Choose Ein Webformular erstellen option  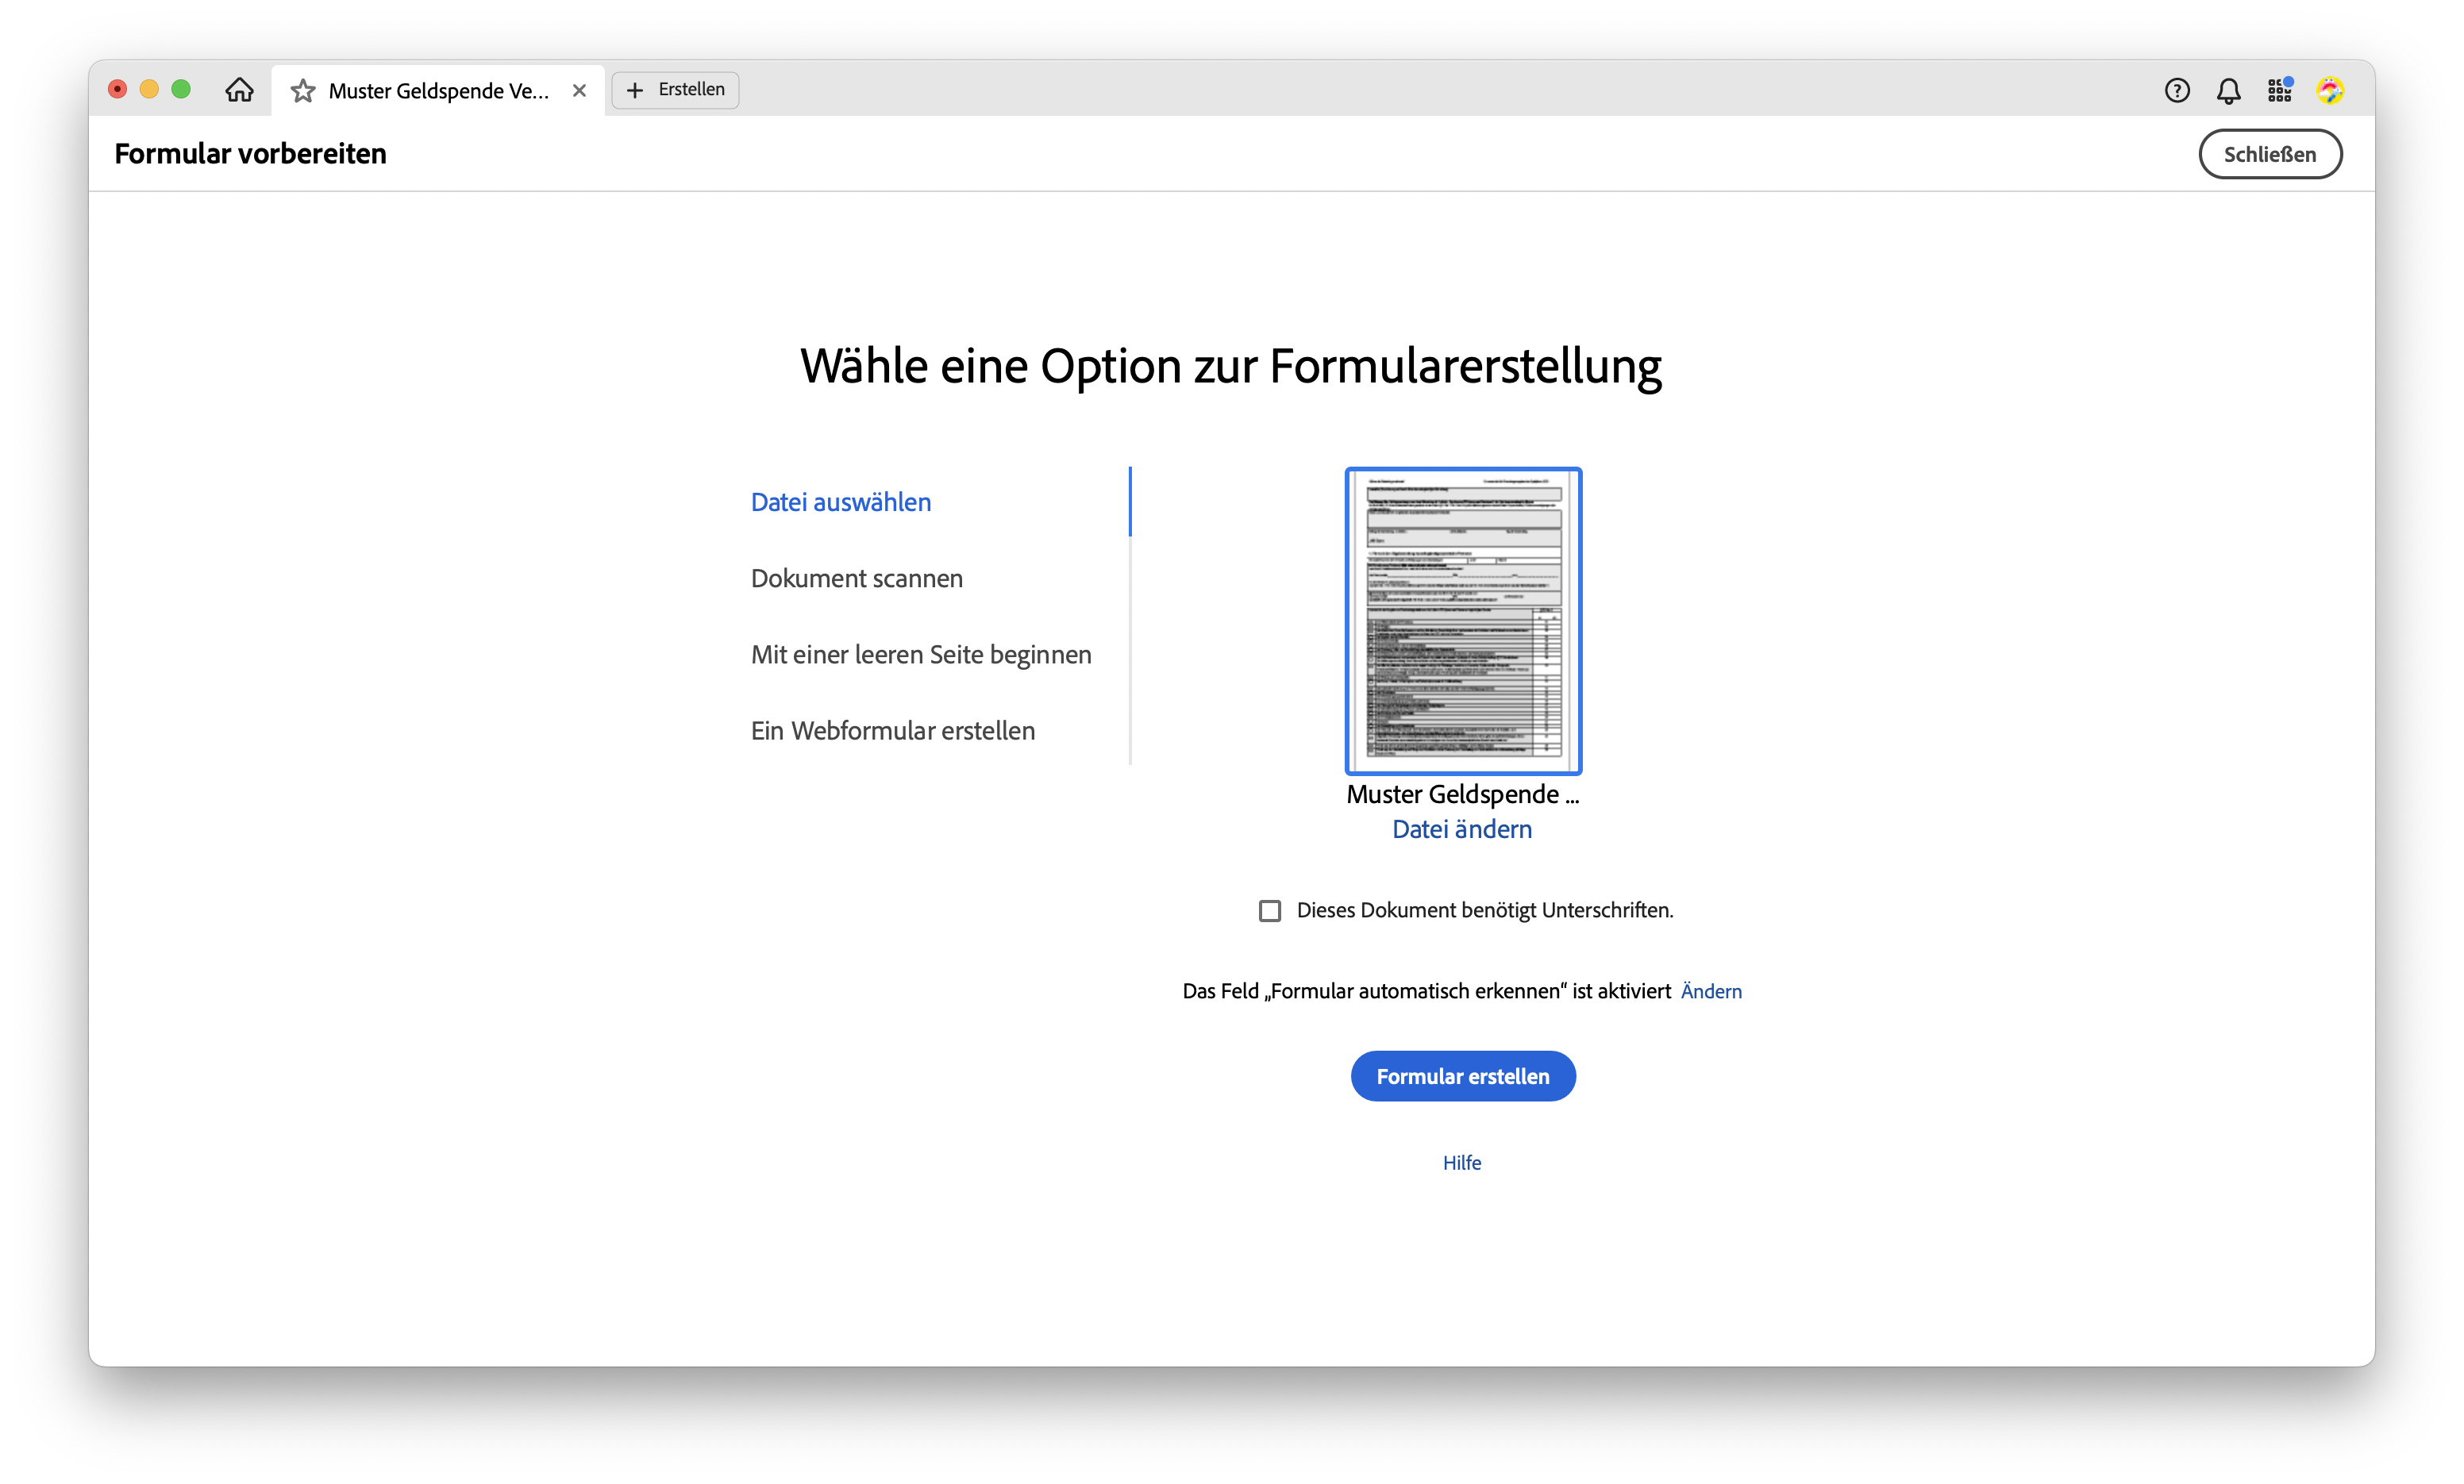(x=892, y=730)
